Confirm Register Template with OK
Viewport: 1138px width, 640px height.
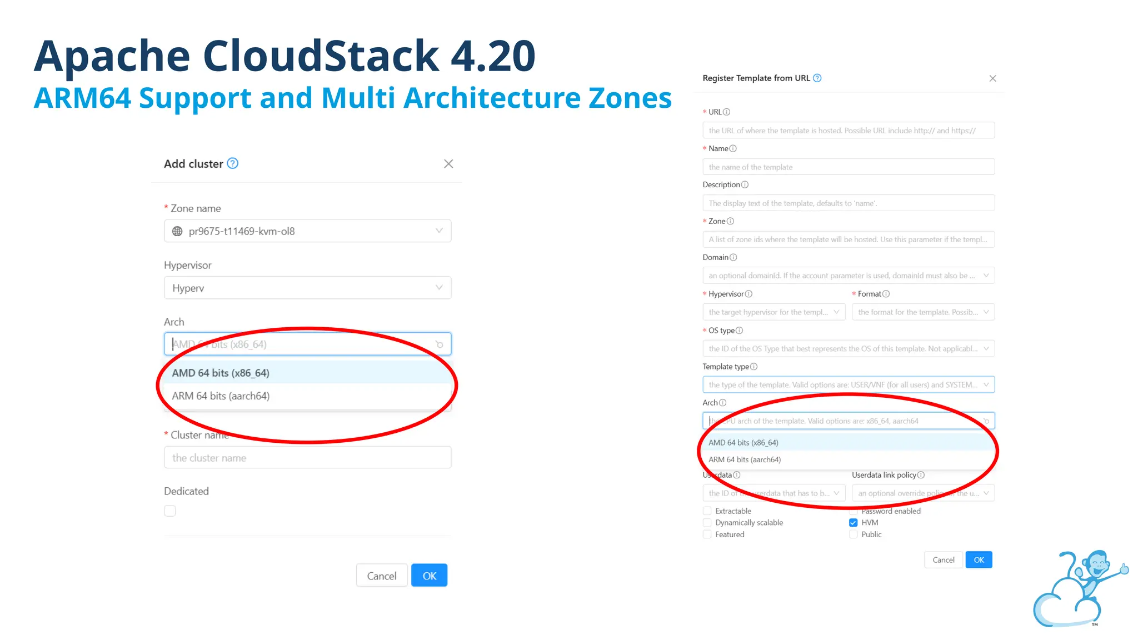(x=979, y=560)
